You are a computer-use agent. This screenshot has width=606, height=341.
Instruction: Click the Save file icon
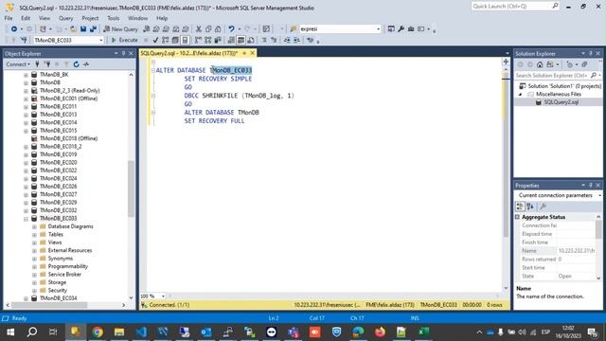pyautogui.click(x=83, y=29)
